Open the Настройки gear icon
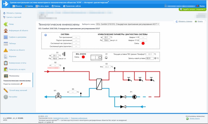This screenshot has height=124, width=208. pos(6,97)
